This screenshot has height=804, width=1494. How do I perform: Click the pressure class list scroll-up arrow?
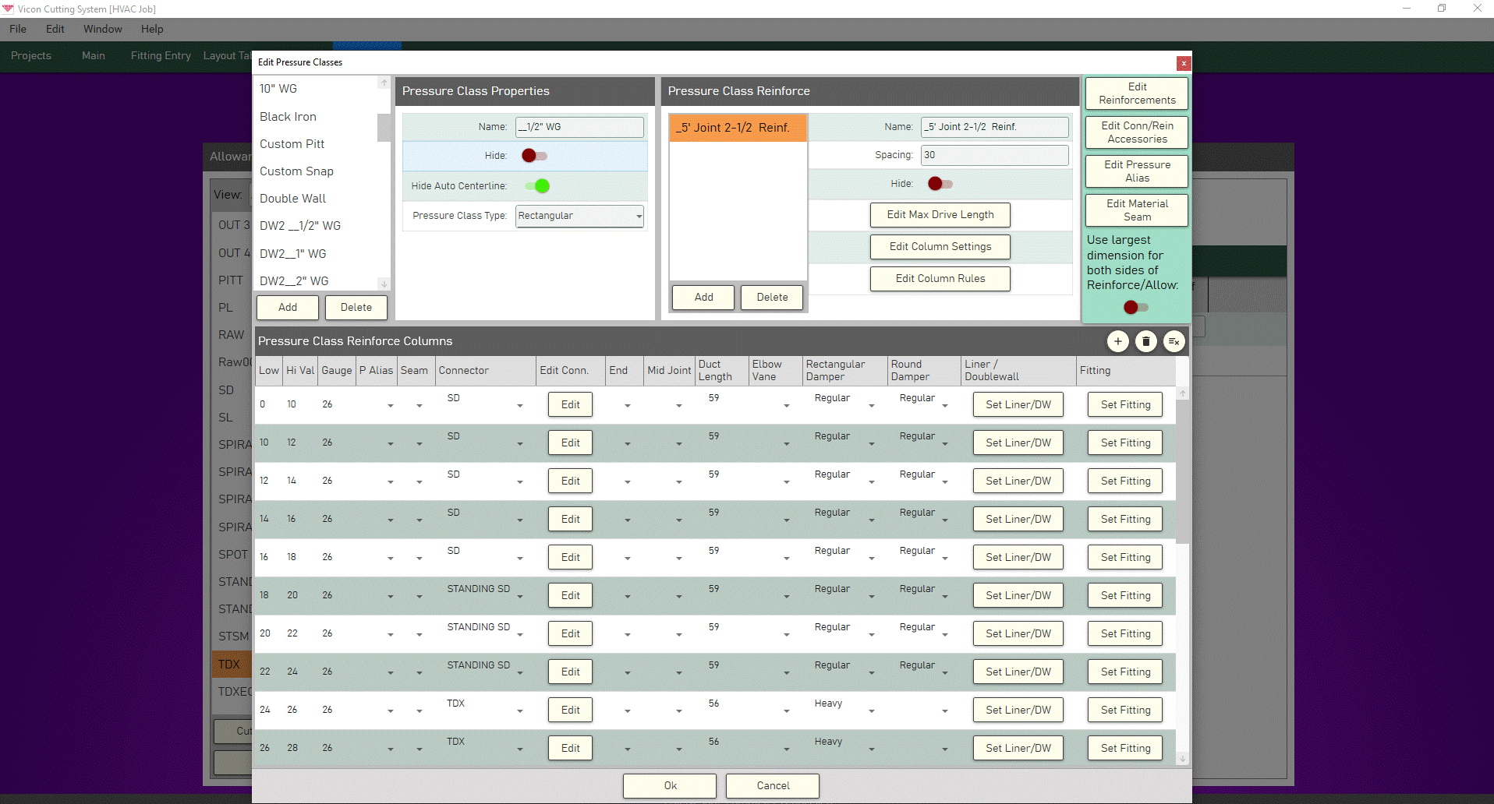[384, 83]
